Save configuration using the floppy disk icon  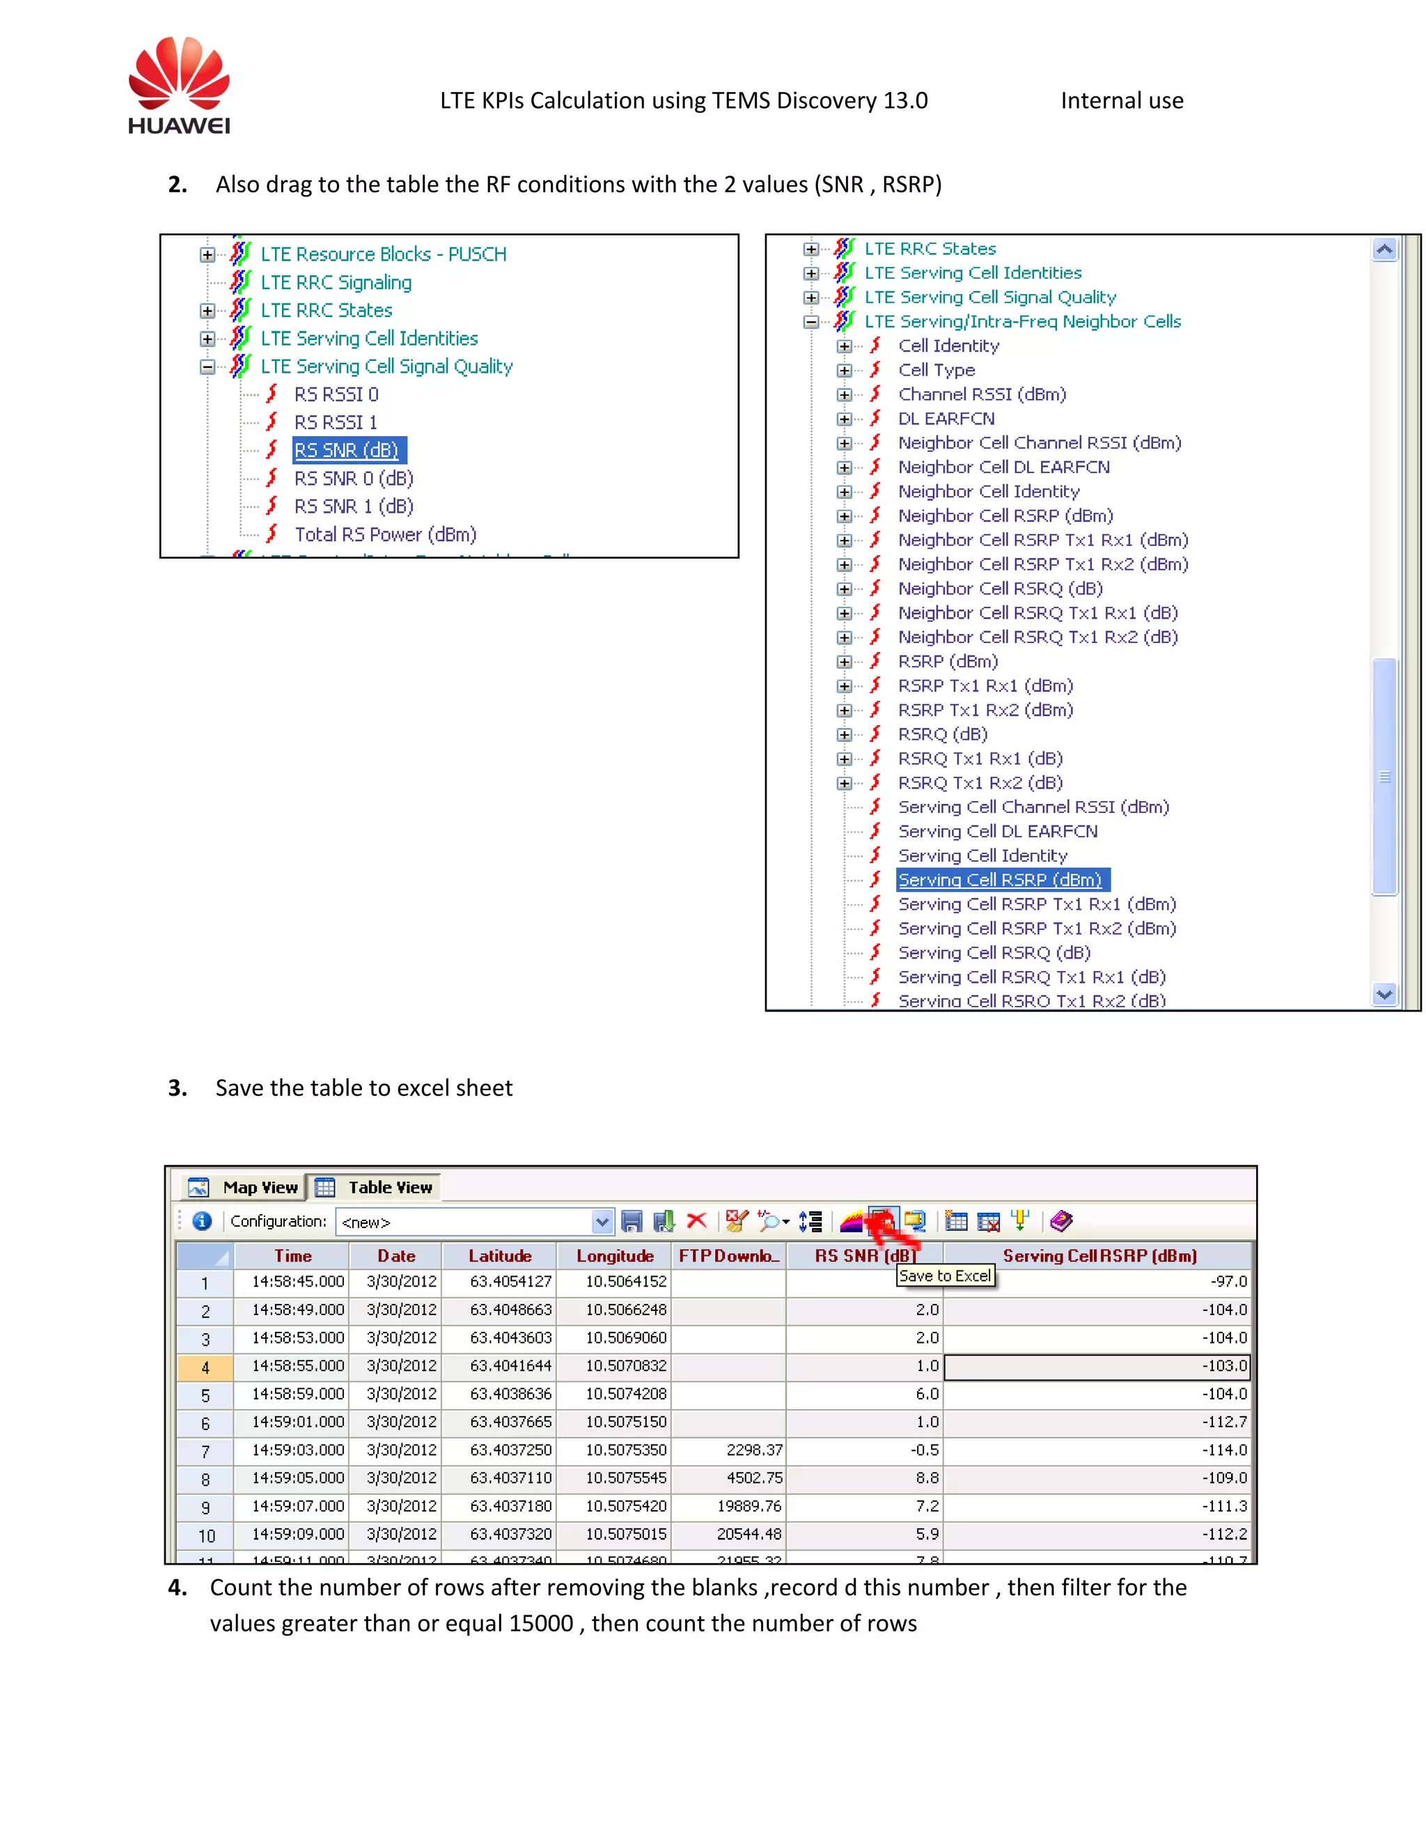(x=631, y=1220)
